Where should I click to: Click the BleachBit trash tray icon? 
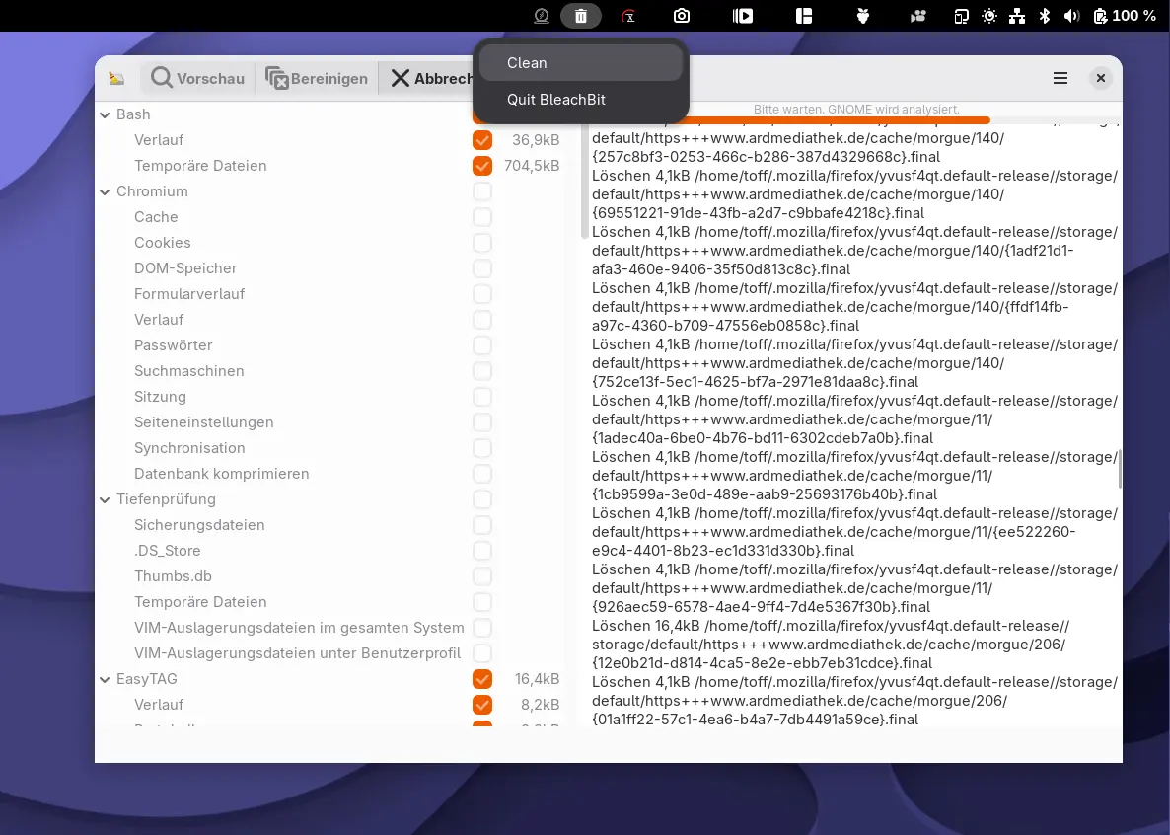coord(581,16)
